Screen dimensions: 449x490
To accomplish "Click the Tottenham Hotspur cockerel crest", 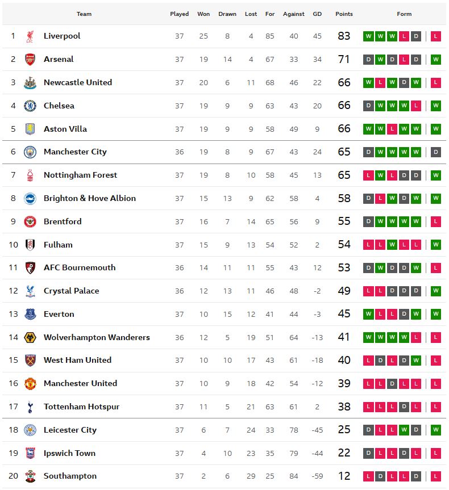I will click(x=30, y=407).
